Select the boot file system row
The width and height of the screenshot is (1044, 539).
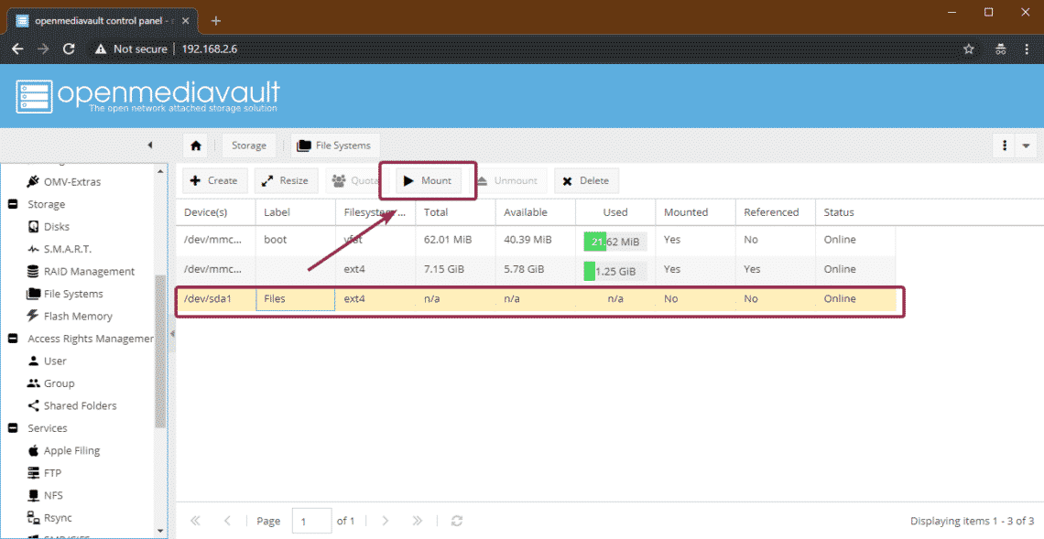pos(536,240)
